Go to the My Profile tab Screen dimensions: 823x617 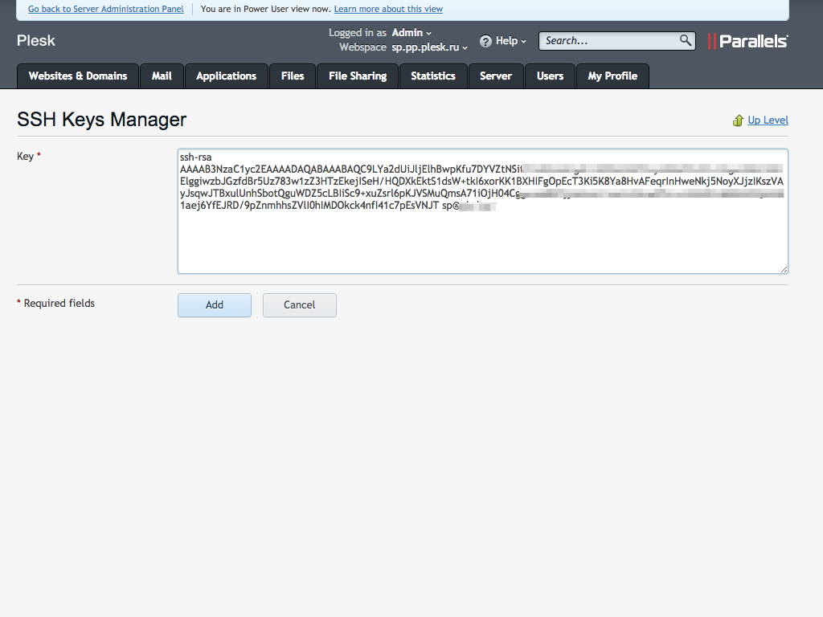pos(612,76)
